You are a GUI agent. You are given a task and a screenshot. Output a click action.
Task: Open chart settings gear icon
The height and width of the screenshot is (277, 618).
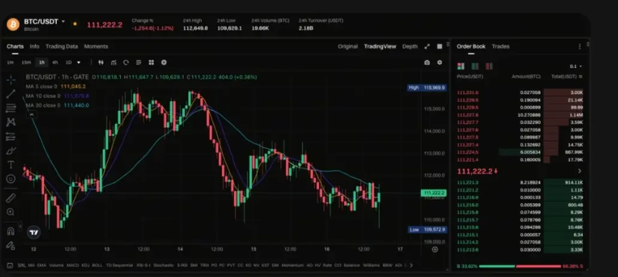point(440,63)
